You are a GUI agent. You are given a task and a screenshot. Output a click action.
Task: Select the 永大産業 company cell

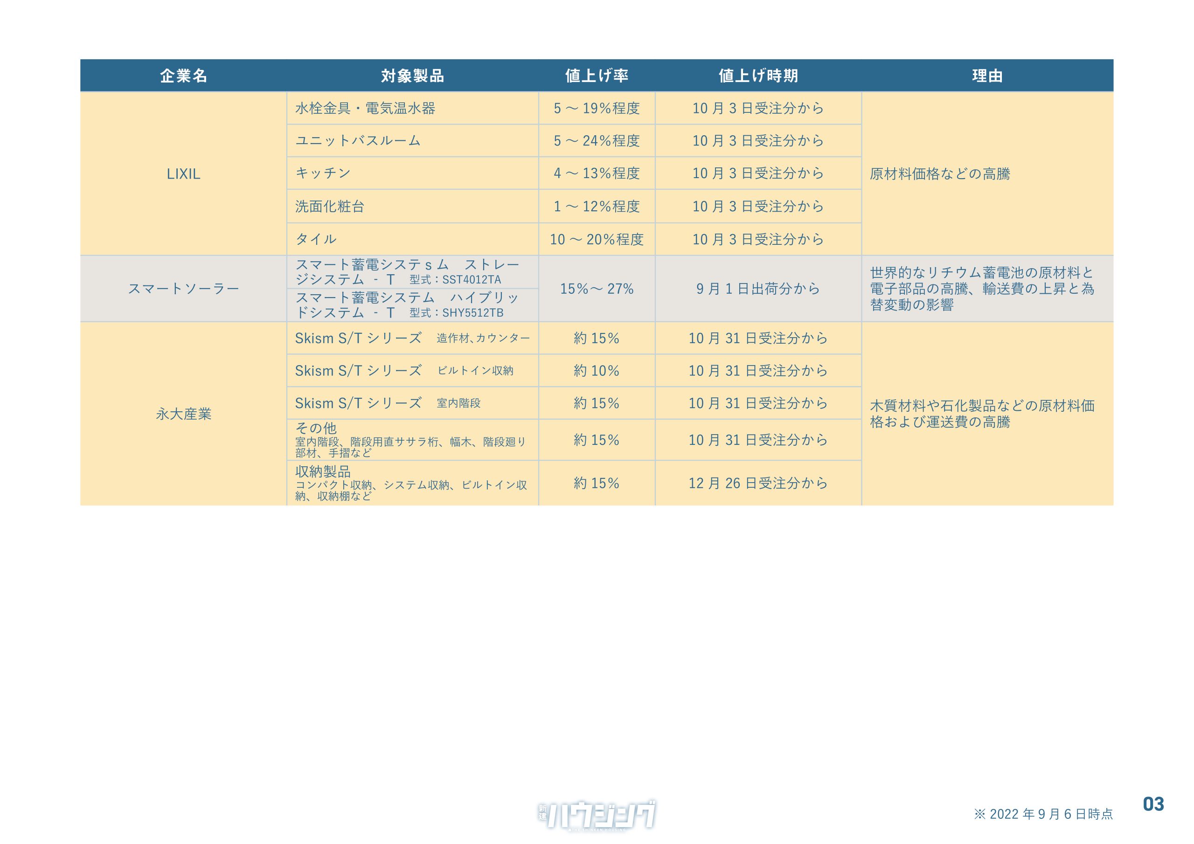183,414
